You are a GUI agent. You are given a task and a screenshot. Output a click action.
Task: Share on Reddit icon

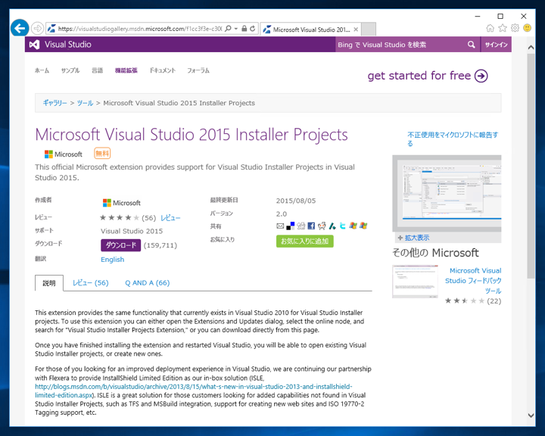point(322,226)
